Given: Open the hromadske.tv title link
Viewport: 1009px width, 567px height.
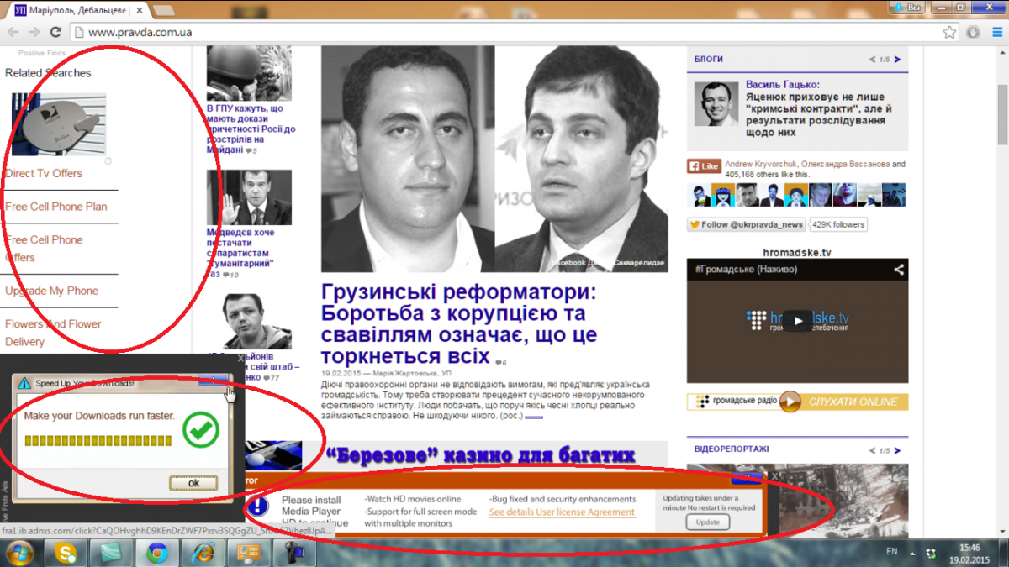Looking at the screenshot, I should click(x=797, y=252).
